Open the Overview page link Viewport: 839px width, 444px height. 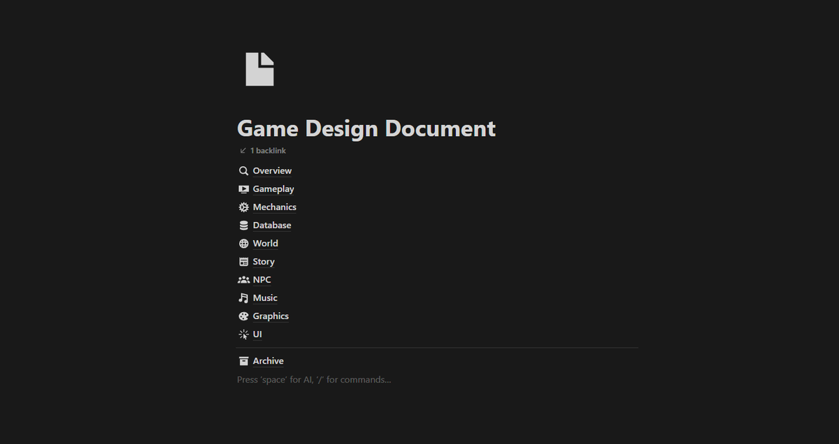[272, 171]
